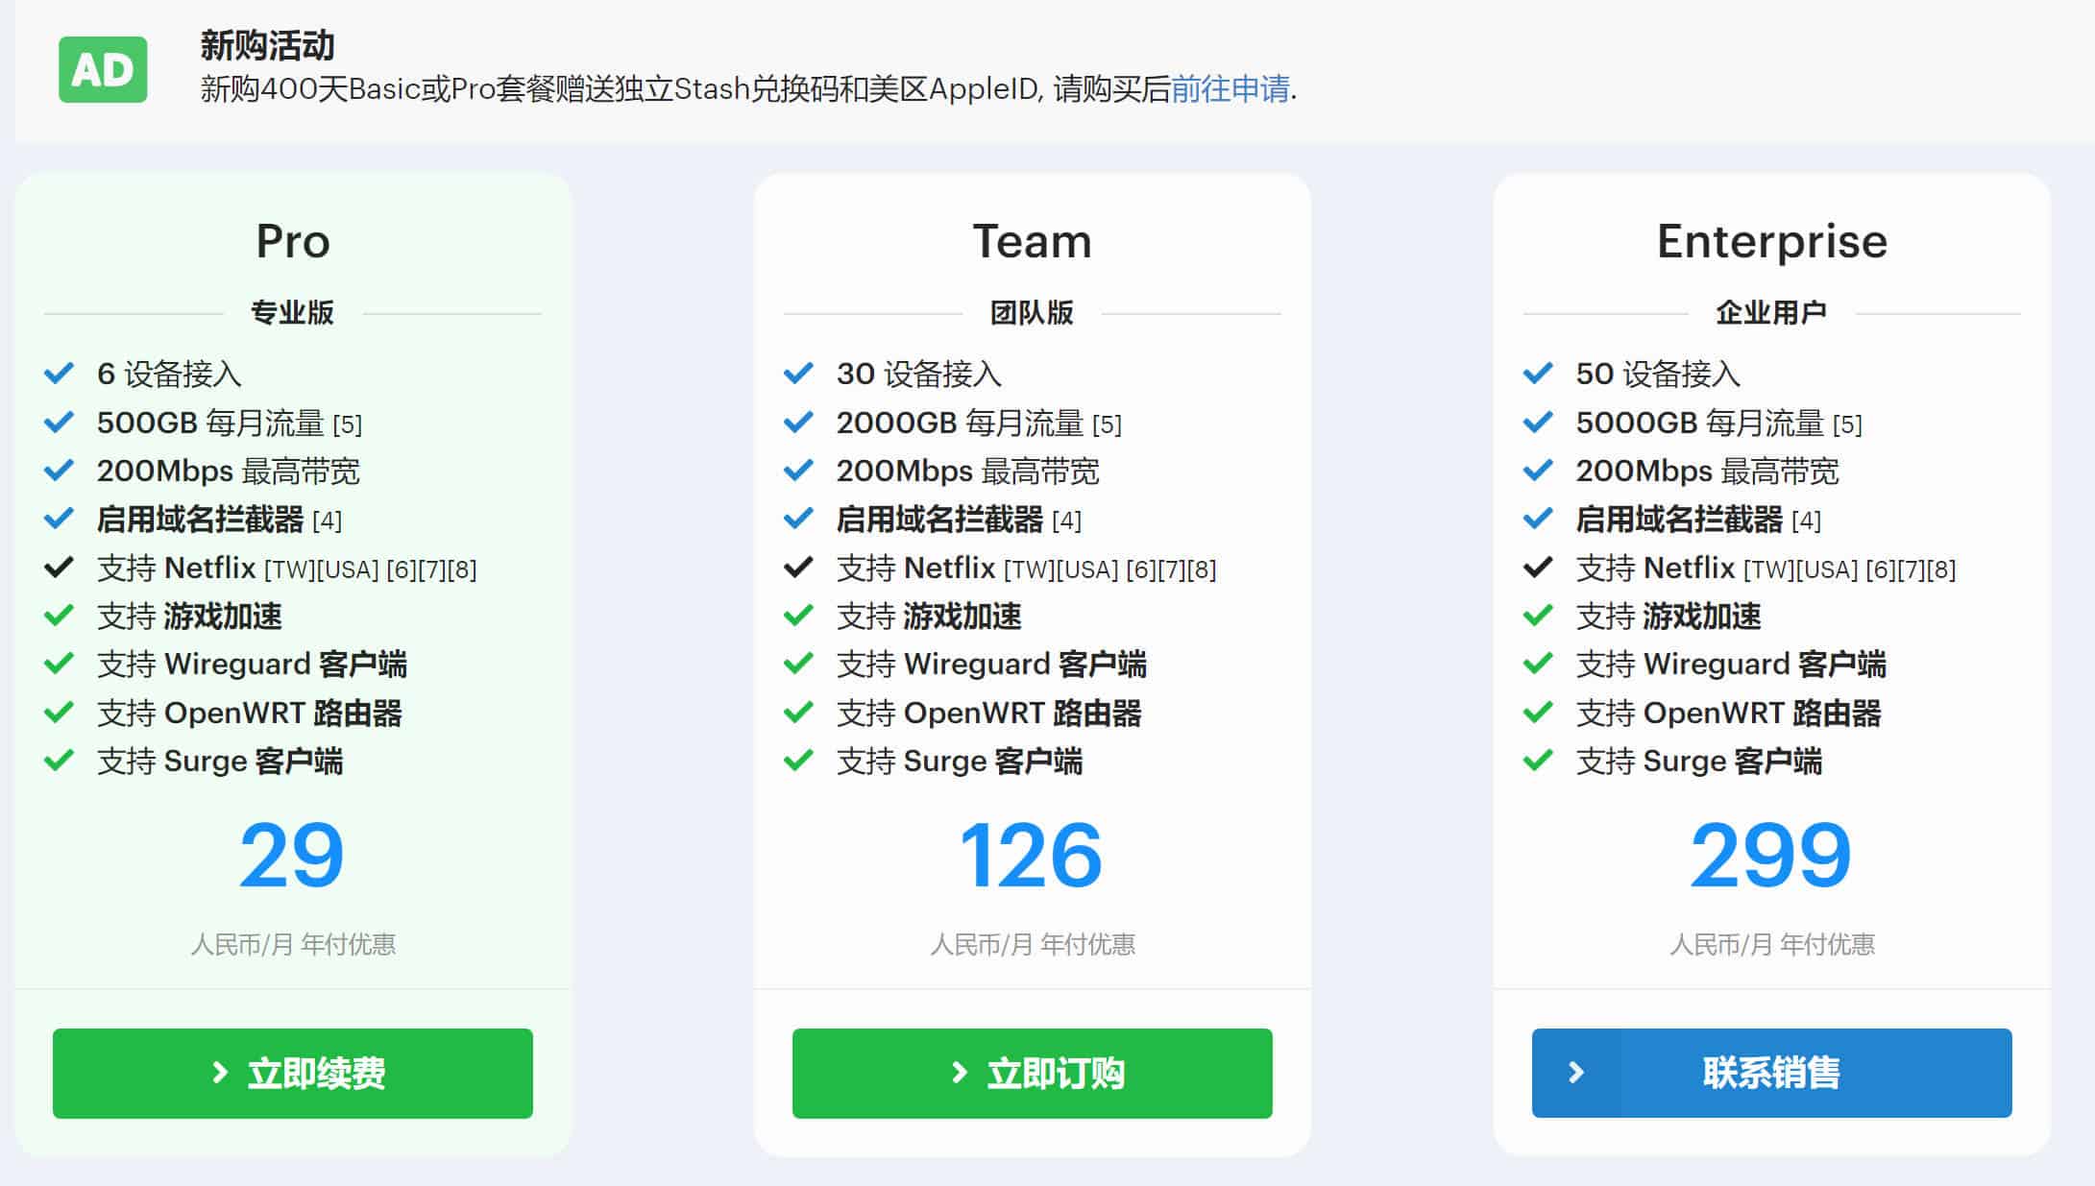Click 500GB 每月流量 [5] text
Screen dimensions: 2095x1186
coord(230,423)
